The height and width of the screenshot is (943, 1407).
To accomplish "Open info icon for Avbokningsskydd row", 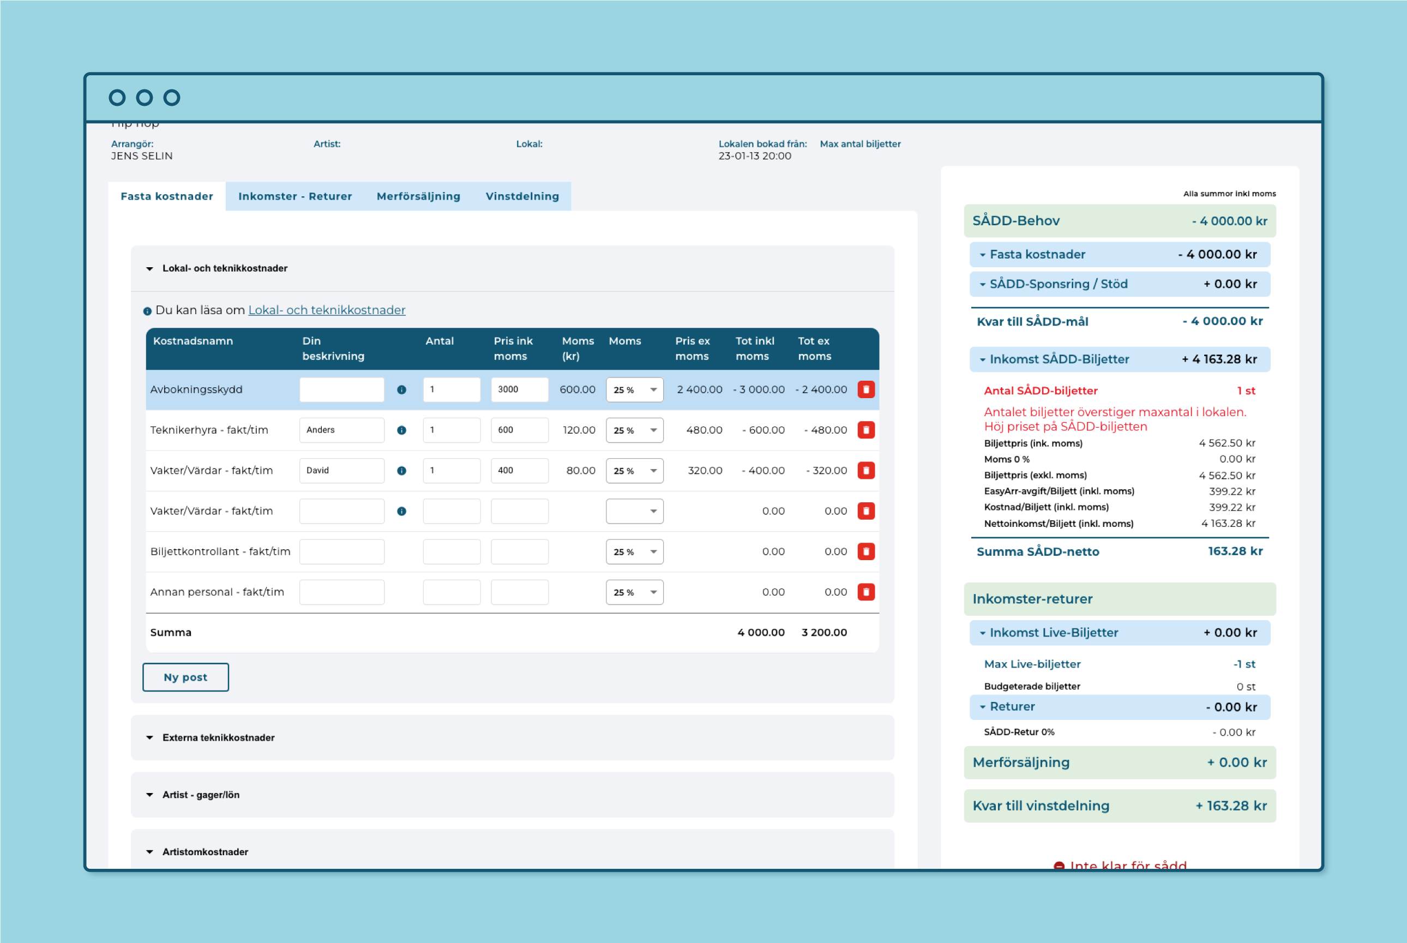I will pos(402,390).
